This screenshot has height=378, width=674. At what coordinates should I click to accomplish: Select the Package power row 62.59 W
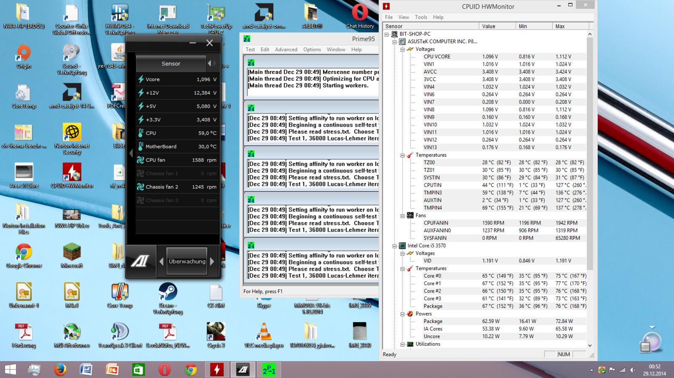504,322
